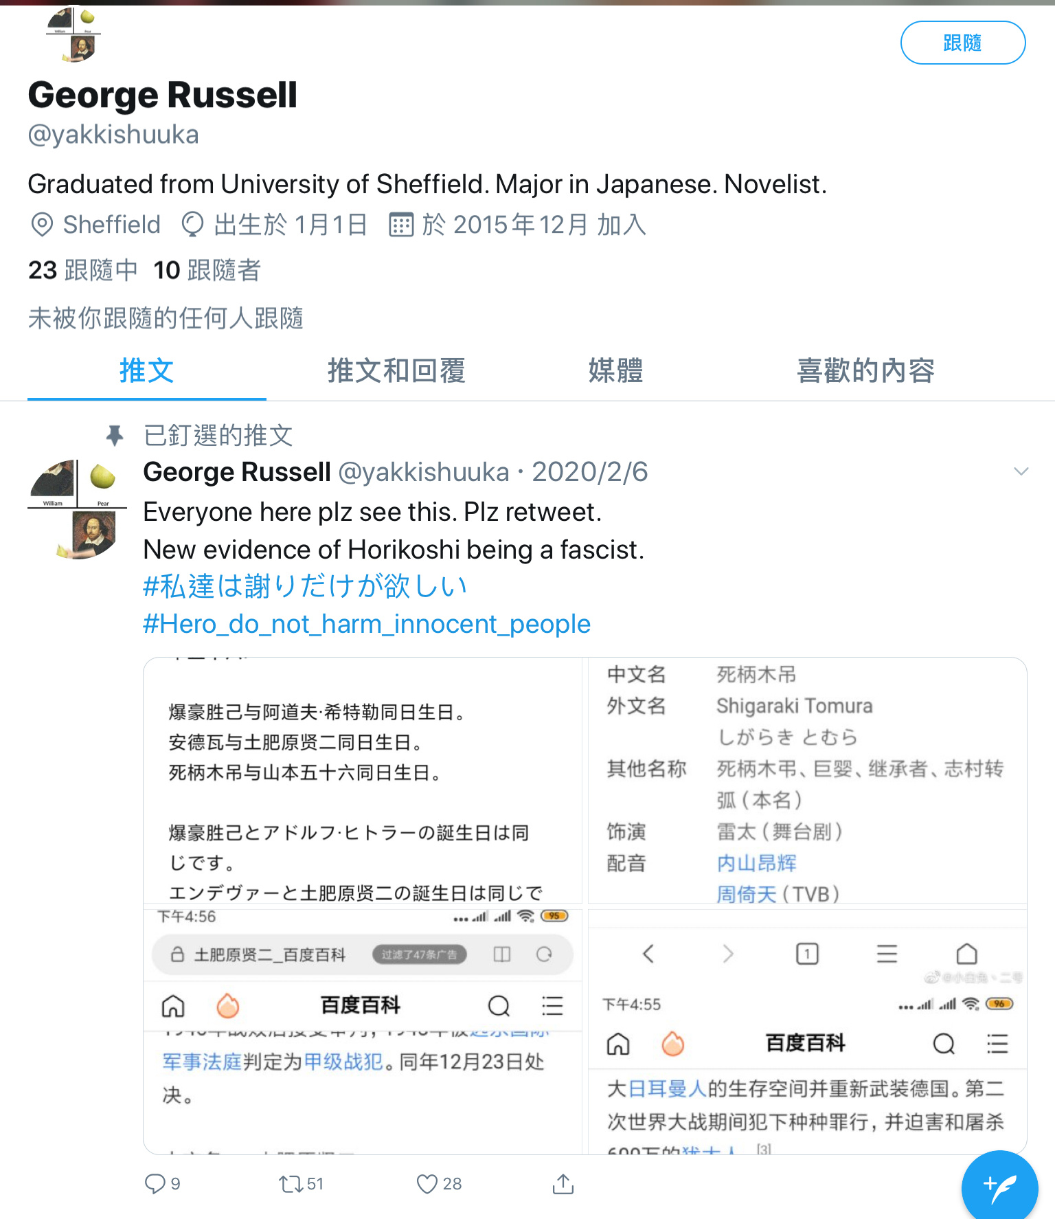Viewport: 1055px width, 1219px height.
Task: View the 23 跟隨中 following list
Action: pyautogui.click(x=83, y=270)
